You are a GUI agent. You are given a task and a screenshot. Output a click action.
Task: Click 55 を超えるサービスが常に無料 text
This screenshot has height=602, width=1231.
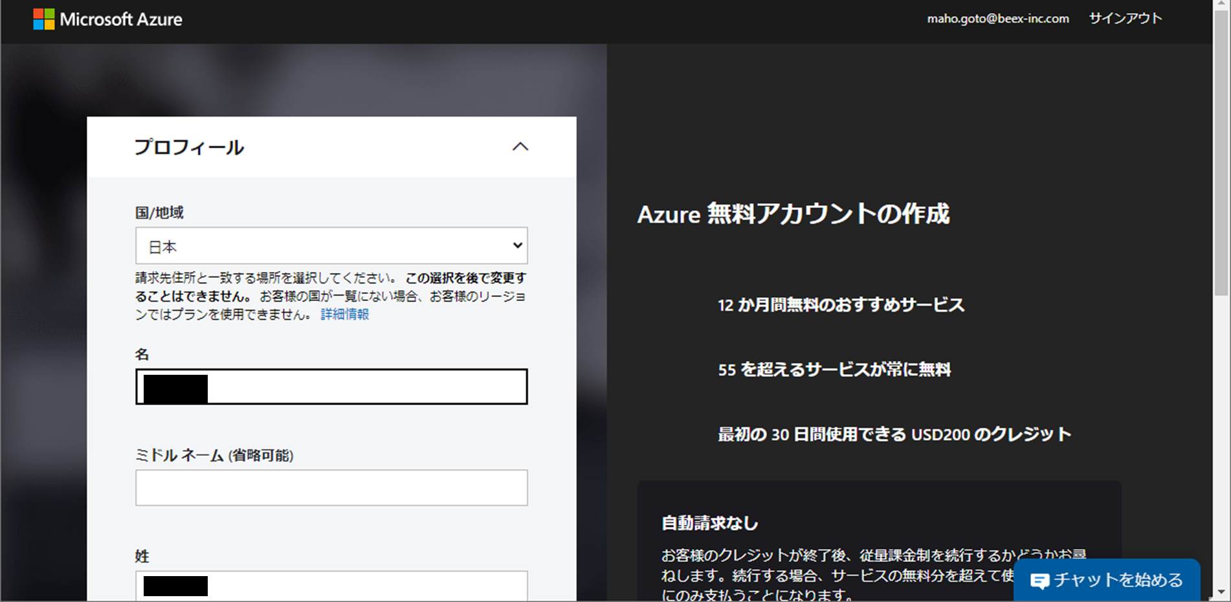point(834,370)
